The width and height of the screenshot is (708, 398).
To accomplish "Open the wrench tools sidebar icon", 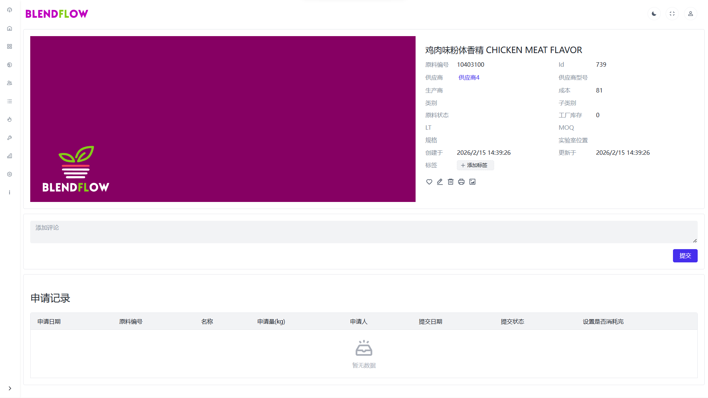I will 10,138.
